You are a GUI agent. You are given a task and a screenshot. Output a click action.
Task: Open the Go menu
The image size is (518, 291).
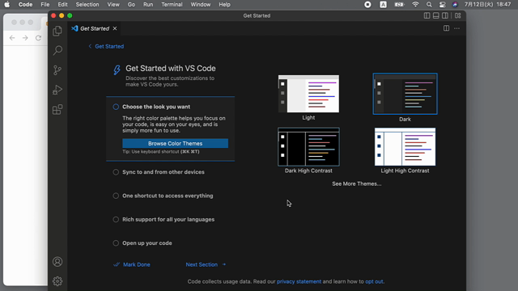coord(131,5)
